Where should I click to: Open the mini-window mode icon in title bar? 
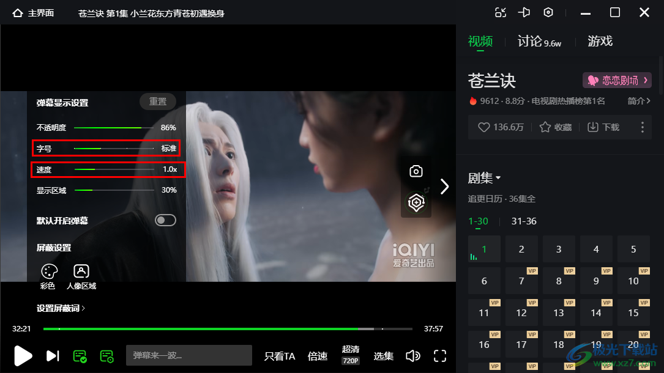coord(501,13)
